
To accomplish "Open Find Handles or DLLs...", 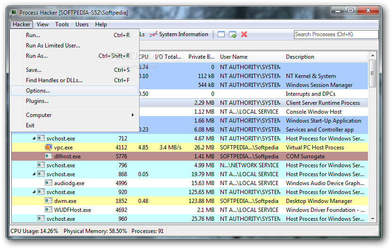I will click(74, 80).
